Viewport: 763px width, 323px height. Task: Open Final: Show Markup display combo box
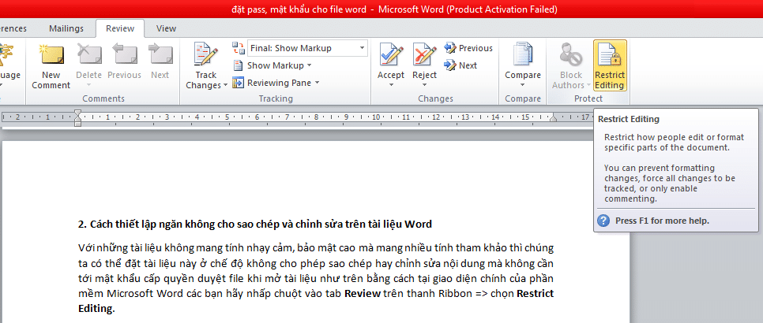tap(307, 48)
